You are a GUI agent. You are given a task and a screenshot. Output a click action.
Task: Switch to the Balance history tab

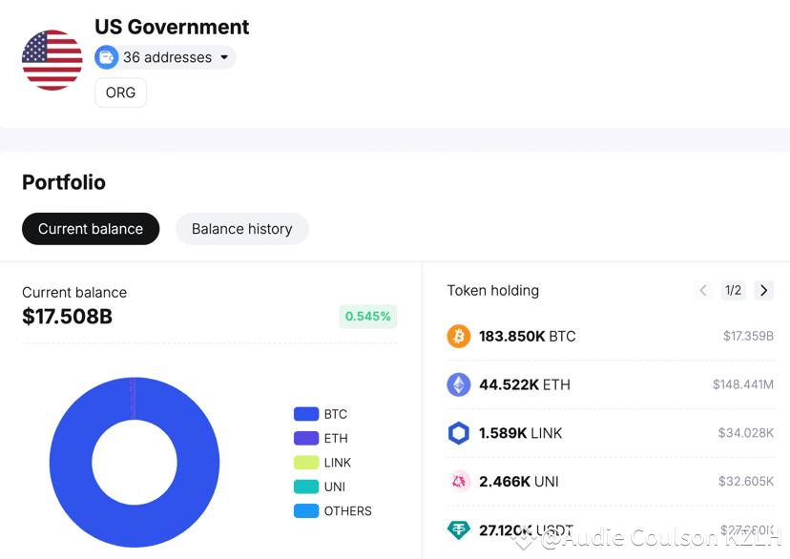pyautogui.click(x=241, y=229)
